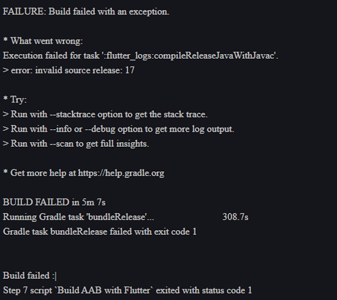Click the 'BUILD FAILED in 5m 7s' line

coord(54,202)
